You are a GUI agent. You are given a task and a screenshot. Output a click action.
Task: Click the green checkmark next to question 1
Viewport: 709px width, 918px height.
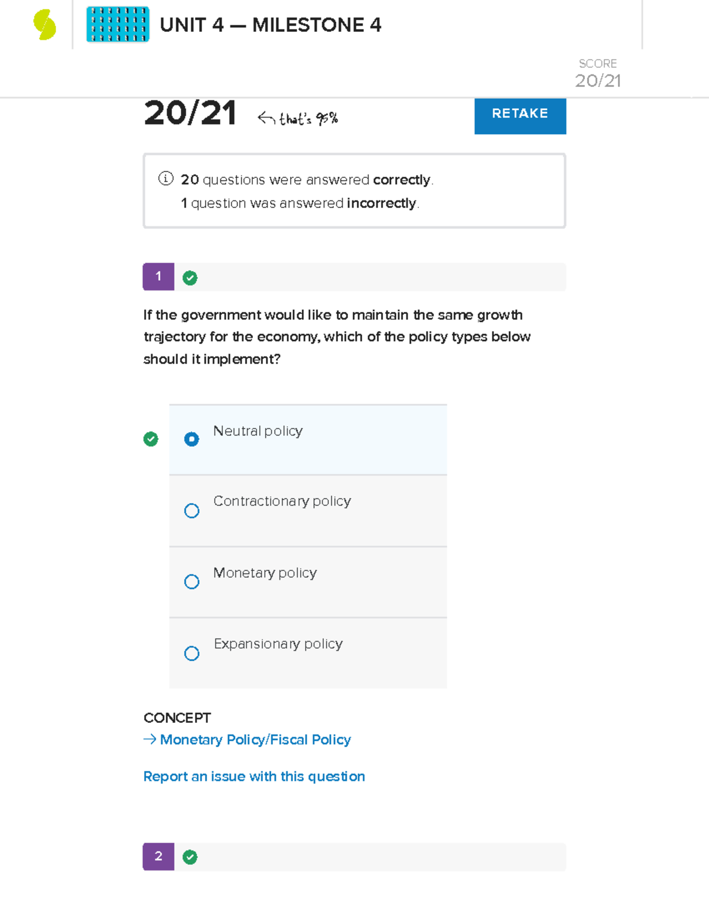[x=190, y=277]
